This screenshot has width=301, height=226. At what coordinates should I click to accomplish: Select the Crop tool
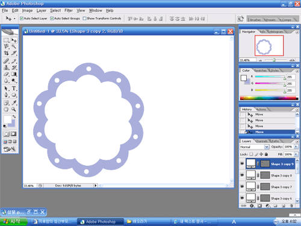click(6, 53)
